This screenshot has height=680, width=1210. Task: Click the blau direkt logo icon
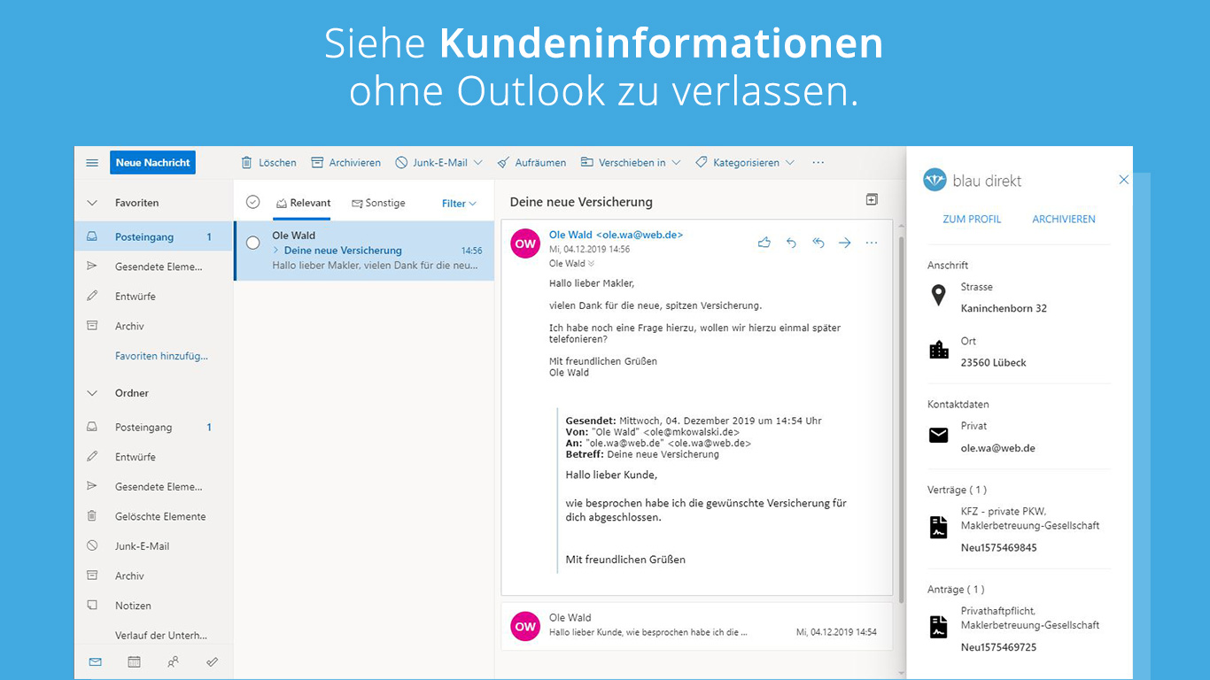935,180
